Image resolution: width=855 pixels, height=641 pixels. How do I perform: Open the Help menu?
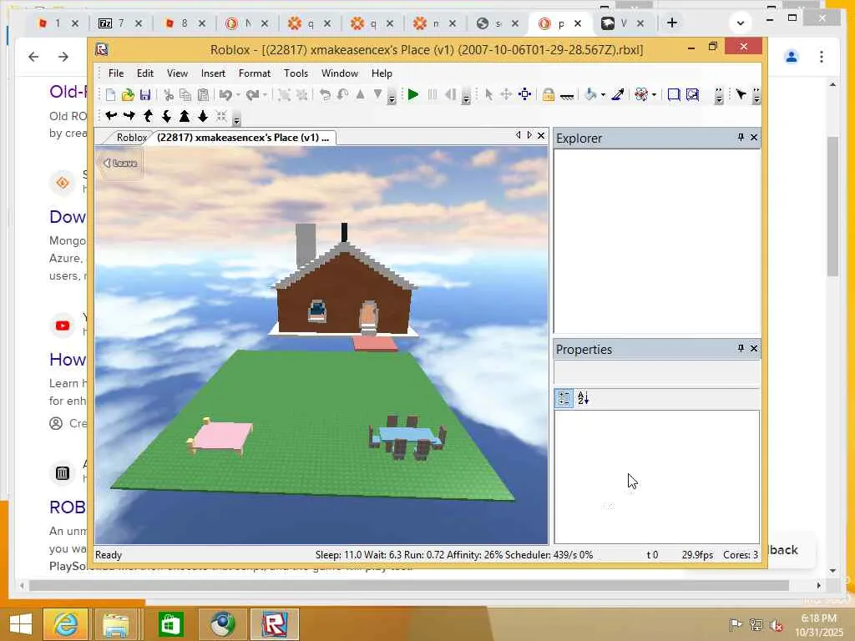point(382,73)
